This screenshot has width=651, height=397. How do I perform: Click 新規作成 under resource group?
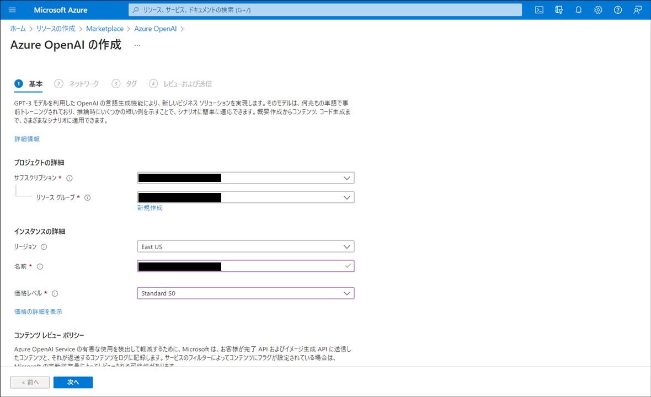click(x=150, y=208)
